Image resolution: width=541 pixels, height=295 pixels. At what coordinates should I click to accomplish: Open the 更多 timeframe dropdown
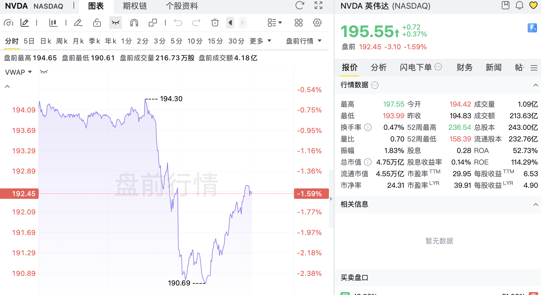coord(260,41)
